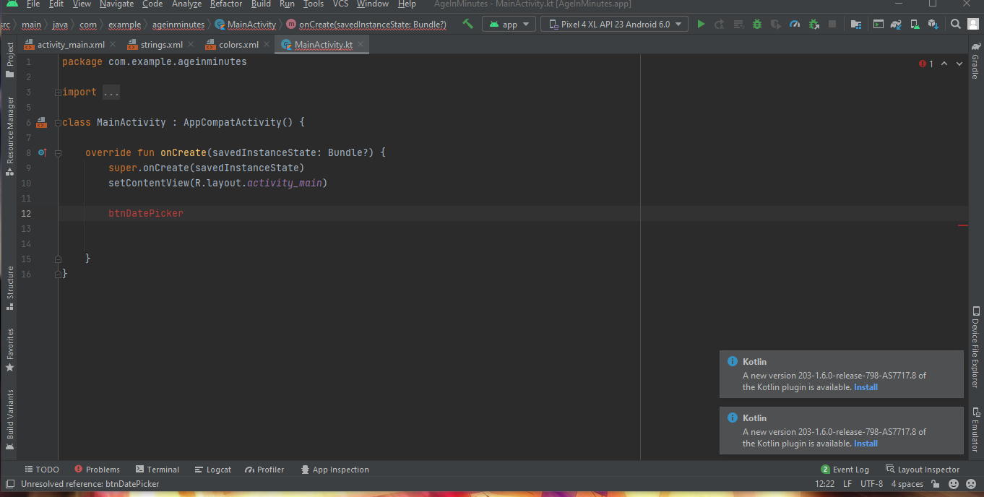Open the Pixel 4 XL device dropdown
Screen dimensions: 984x497
tap(614, 24)
